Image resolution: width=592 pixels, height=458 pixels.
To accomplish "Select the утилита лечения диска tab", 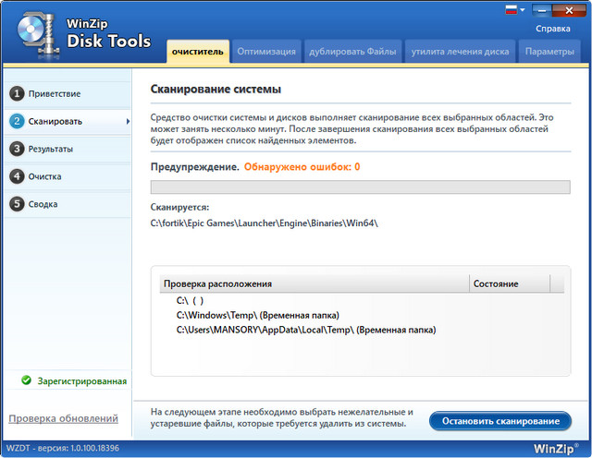I will [x=459, y=52].
